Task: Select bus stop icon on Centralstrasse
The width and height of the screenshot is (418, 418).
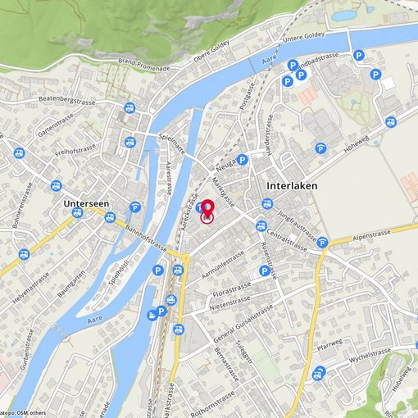Action: pos(261,226)
